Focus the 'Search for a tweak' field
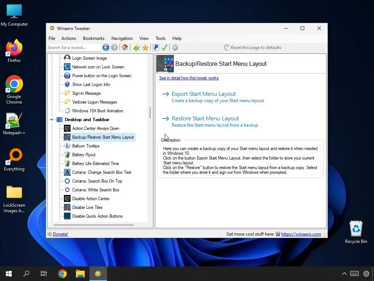374x281 pixels. click(74, 48)
